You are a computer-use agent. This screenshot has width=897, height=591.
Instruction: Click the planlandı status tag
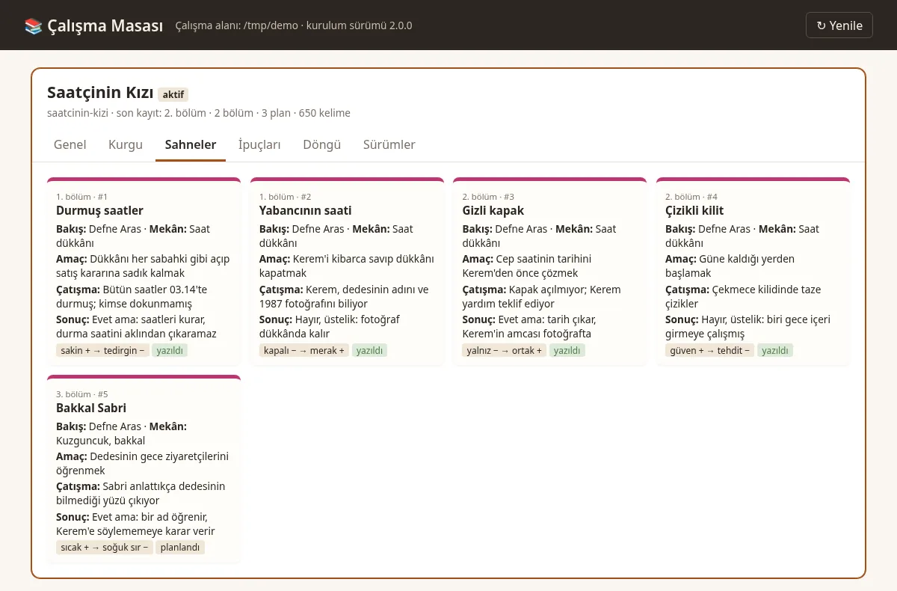click(180, 548)
